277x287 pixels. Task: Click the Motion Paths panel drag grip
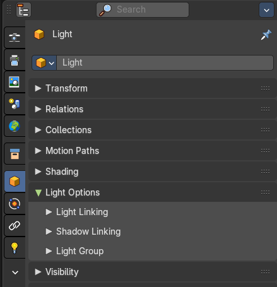point(265,151)
